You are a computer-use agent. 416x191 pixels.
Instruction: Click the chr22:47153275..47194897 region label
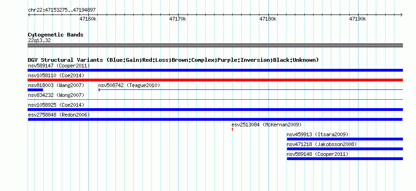click(x=62, y=10)
